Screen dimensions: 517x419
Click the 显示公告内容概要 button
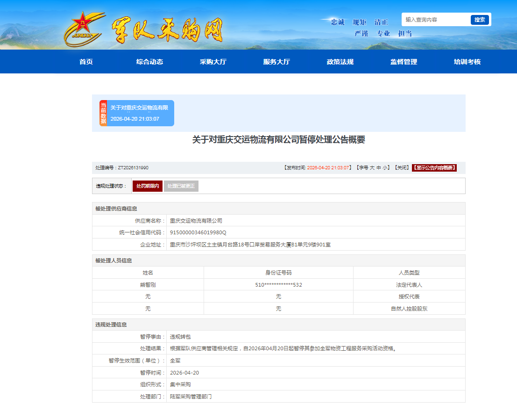(434, 168)
